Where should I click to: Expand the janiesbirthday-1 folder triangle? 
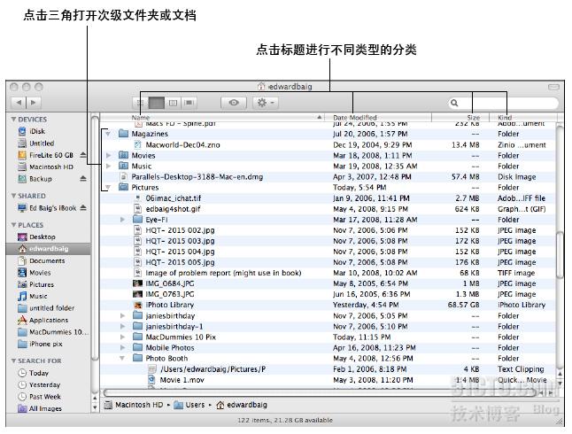123,326
